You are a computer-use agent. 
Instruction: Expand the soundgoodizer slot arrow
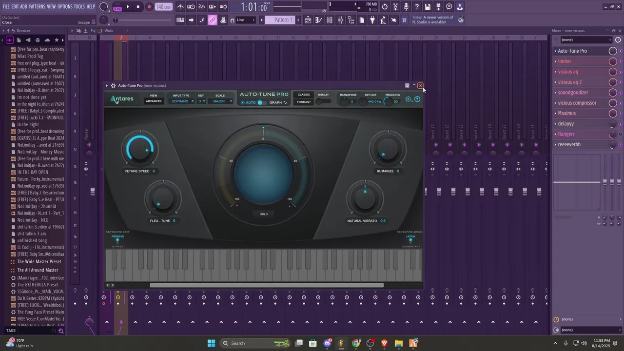(555, 93)
